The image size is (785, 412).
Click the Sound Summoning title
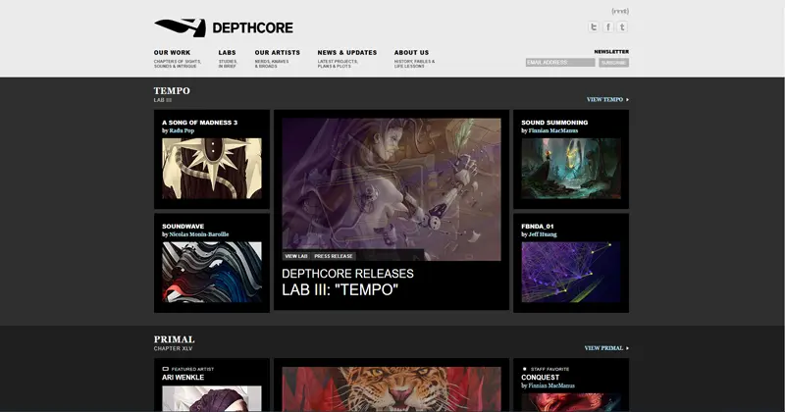click(554, 123)
